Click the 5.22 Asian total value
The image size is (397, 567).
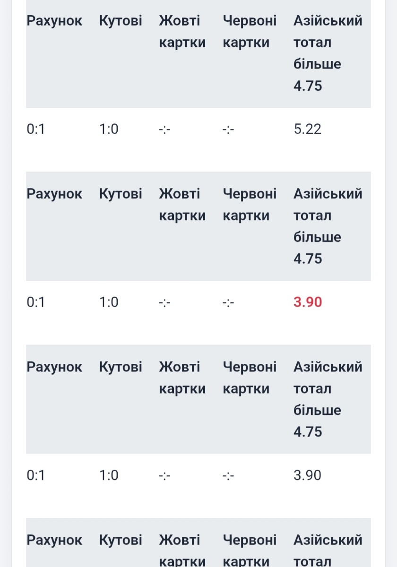307,129
